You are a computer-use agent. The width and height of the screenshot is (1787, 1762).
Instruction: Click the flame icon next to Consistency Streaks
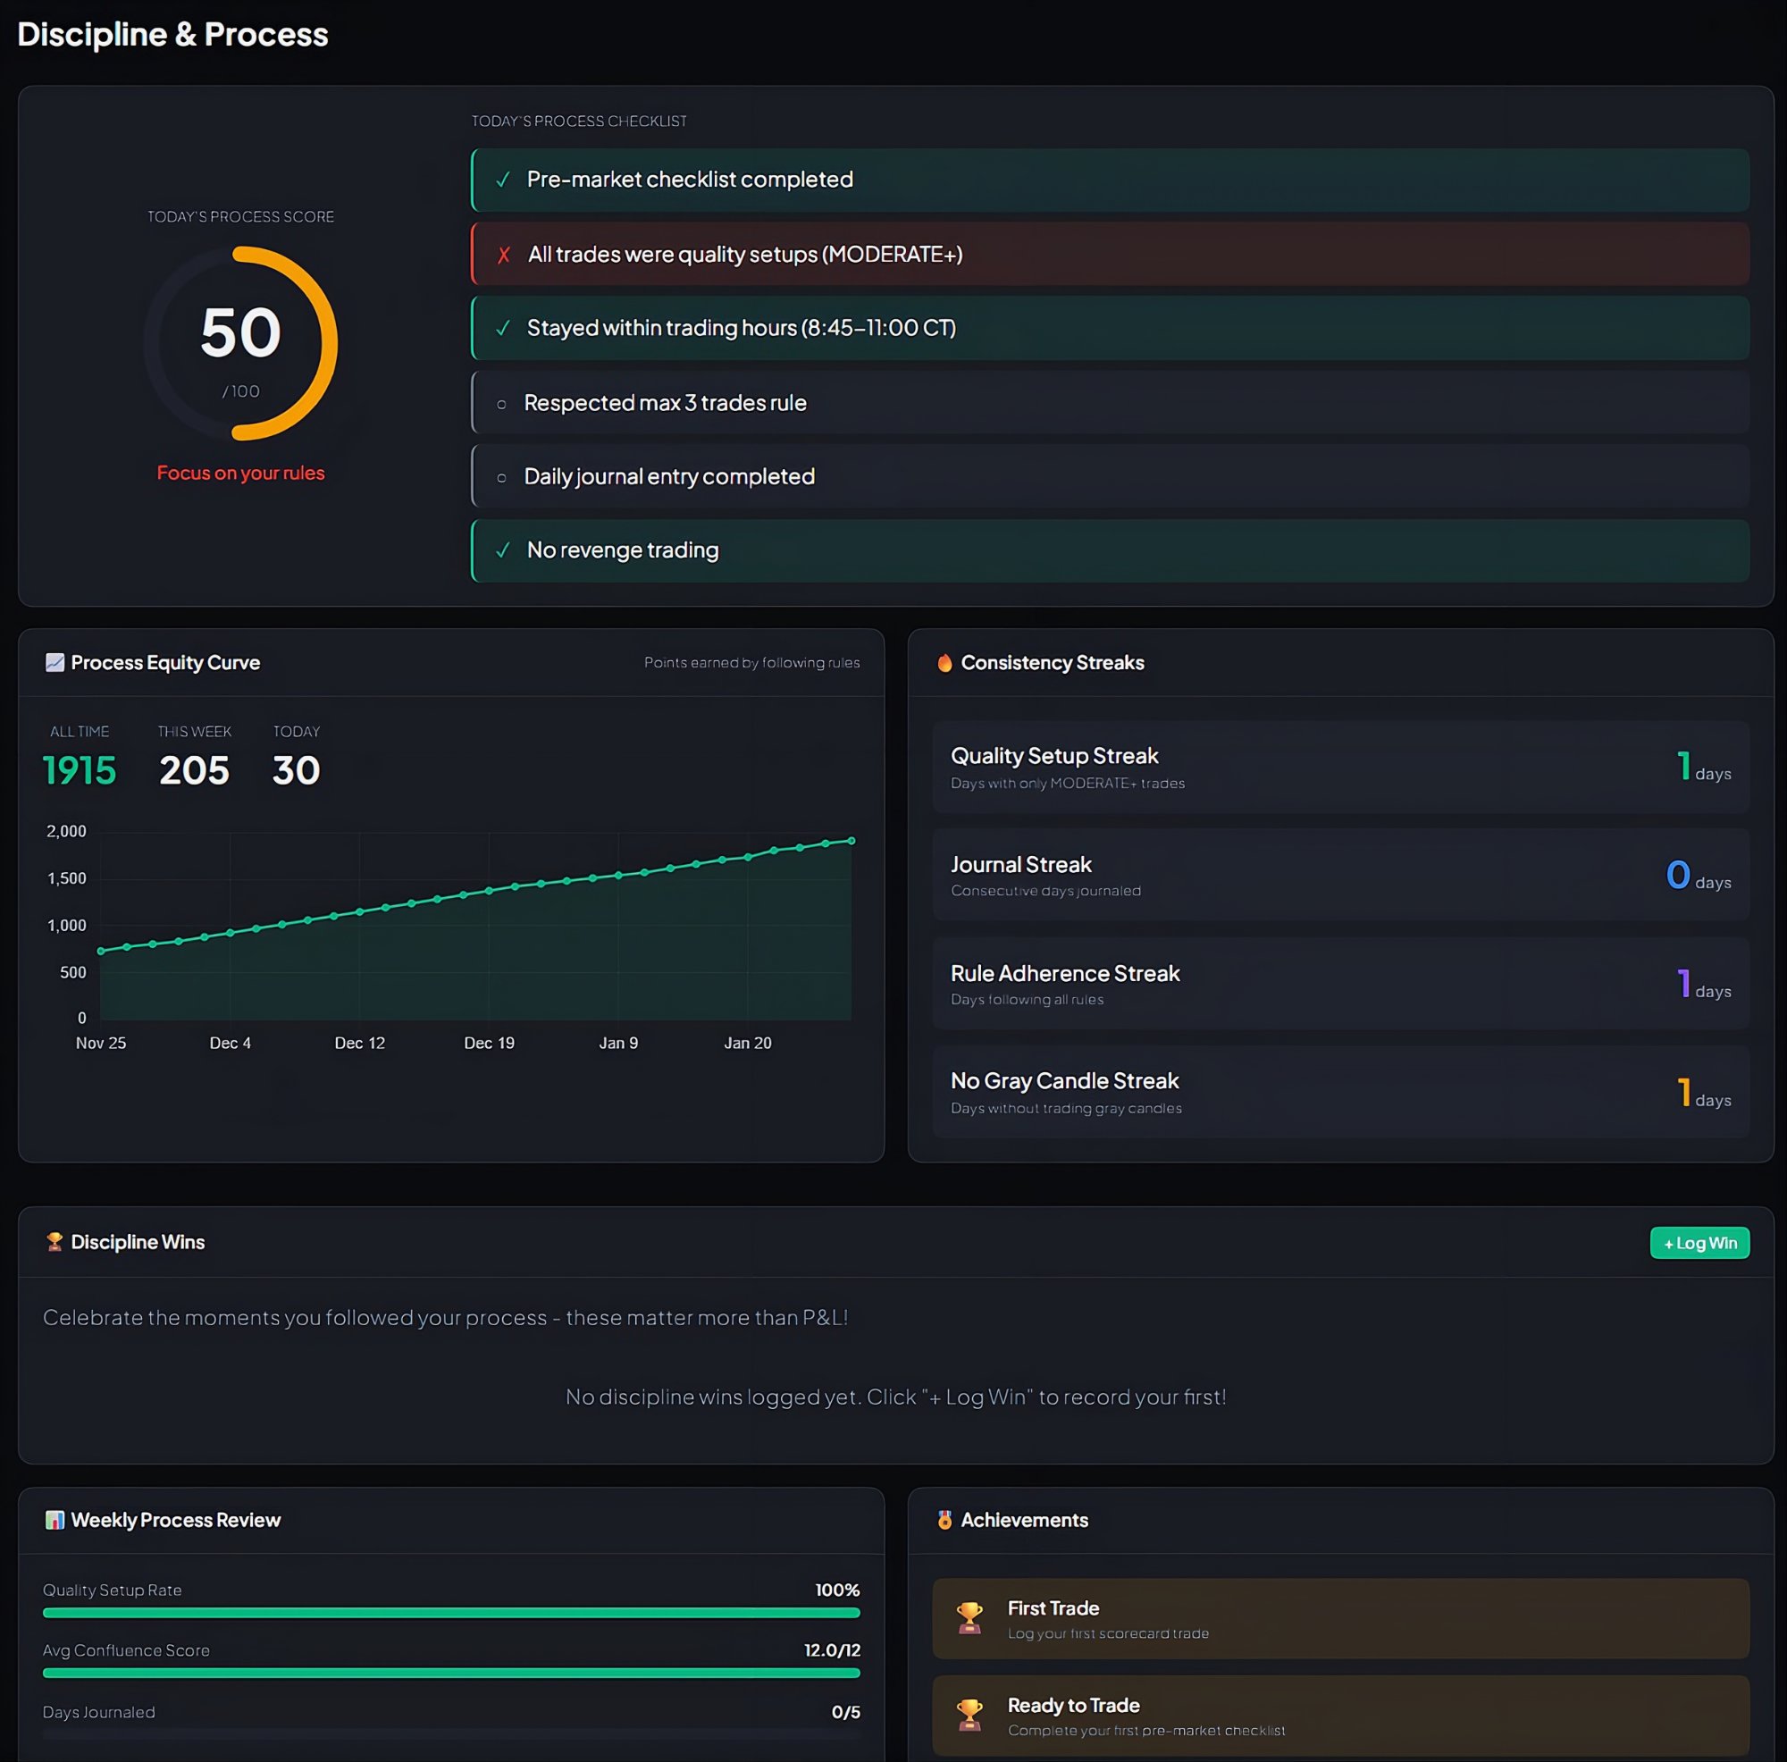944,662
